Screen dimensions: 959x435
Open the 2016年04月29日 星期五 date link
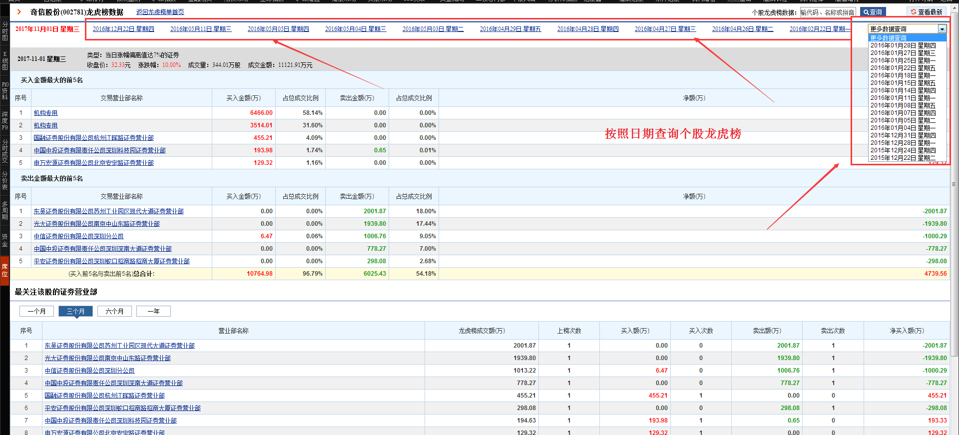510,29
